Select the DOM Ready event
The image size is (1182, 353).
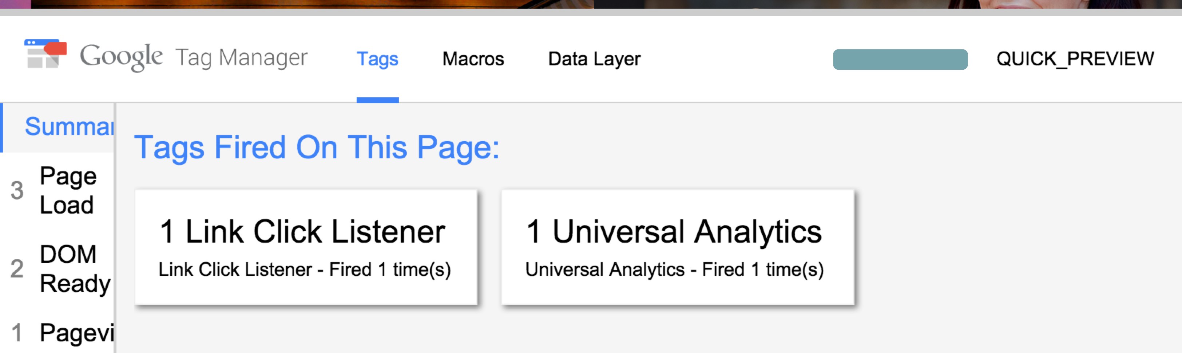pyautogui.click(x=57, y=268)
